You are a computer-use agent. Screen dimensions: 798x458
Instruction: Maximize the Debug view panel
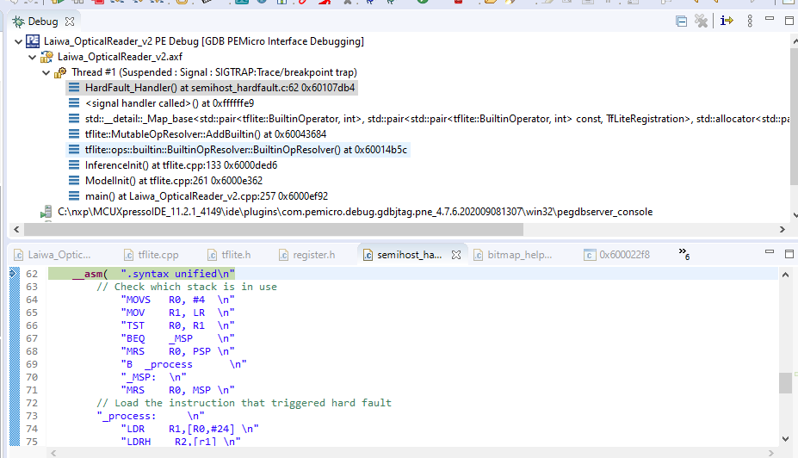(789, 21)
